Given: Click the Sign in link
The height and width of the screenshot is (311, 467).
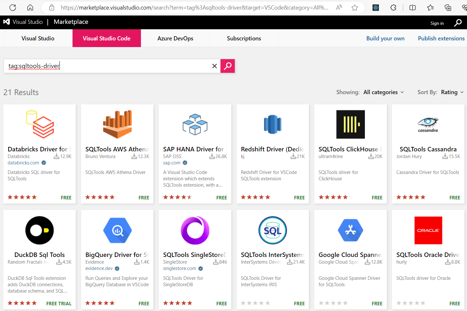Looking at the screenshot, I should click(x=437, y=23).
